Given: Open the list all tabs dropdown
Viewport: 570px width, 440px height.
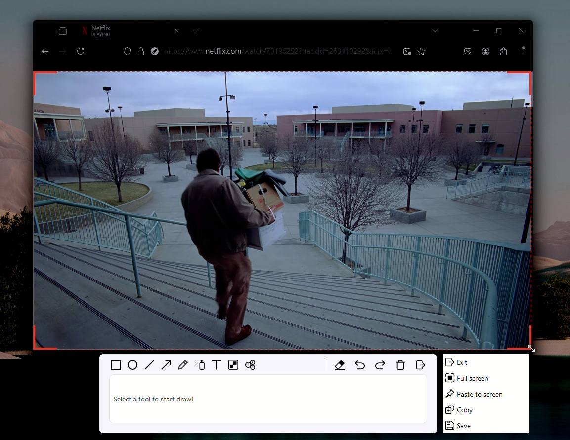Looking at the screenshot, I should pos(435,31).
